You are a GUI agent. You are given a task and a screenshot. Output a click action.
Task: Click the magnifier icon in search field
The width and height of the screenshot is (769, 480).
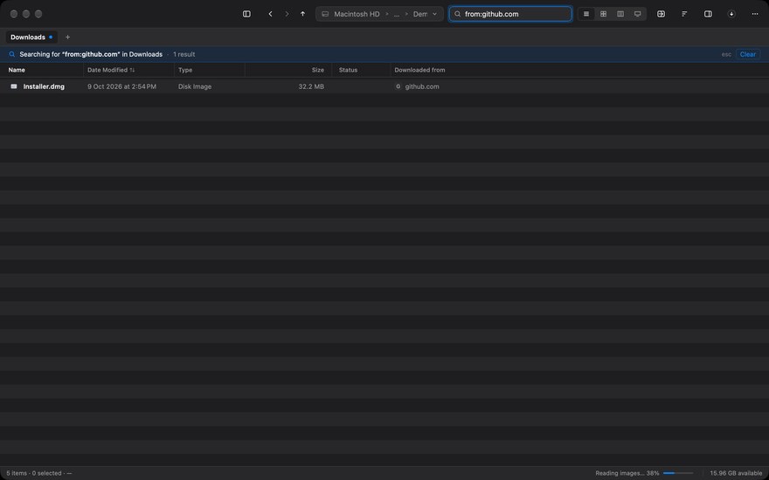pyautogui.click(x=458, y=14)
